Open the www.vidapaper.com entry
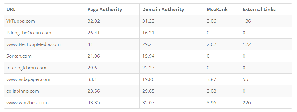297x112 pixels. 29,79
